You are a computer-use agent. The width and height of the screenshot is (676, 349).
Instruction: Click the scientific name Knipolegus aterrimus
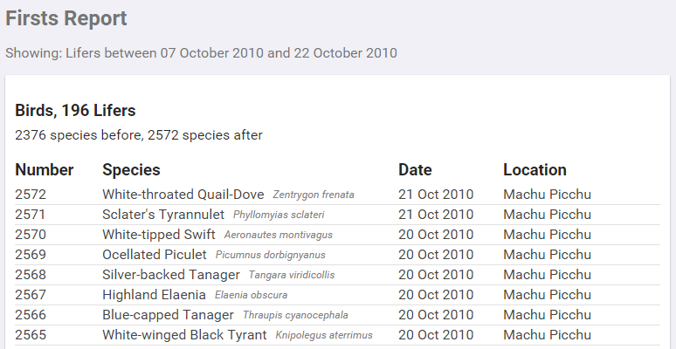(324, 335)
